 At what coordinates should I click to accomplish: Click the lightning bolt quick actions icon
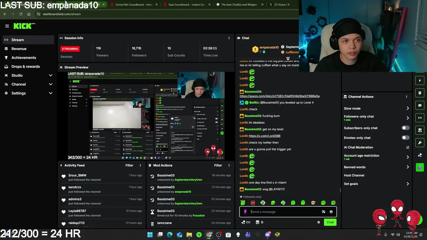(x=420, y=80)
